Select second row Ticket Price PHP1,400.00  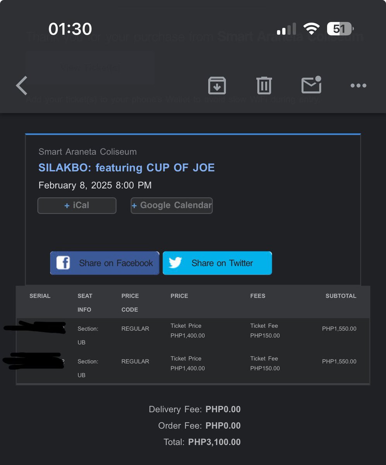(x=188, y=363)
